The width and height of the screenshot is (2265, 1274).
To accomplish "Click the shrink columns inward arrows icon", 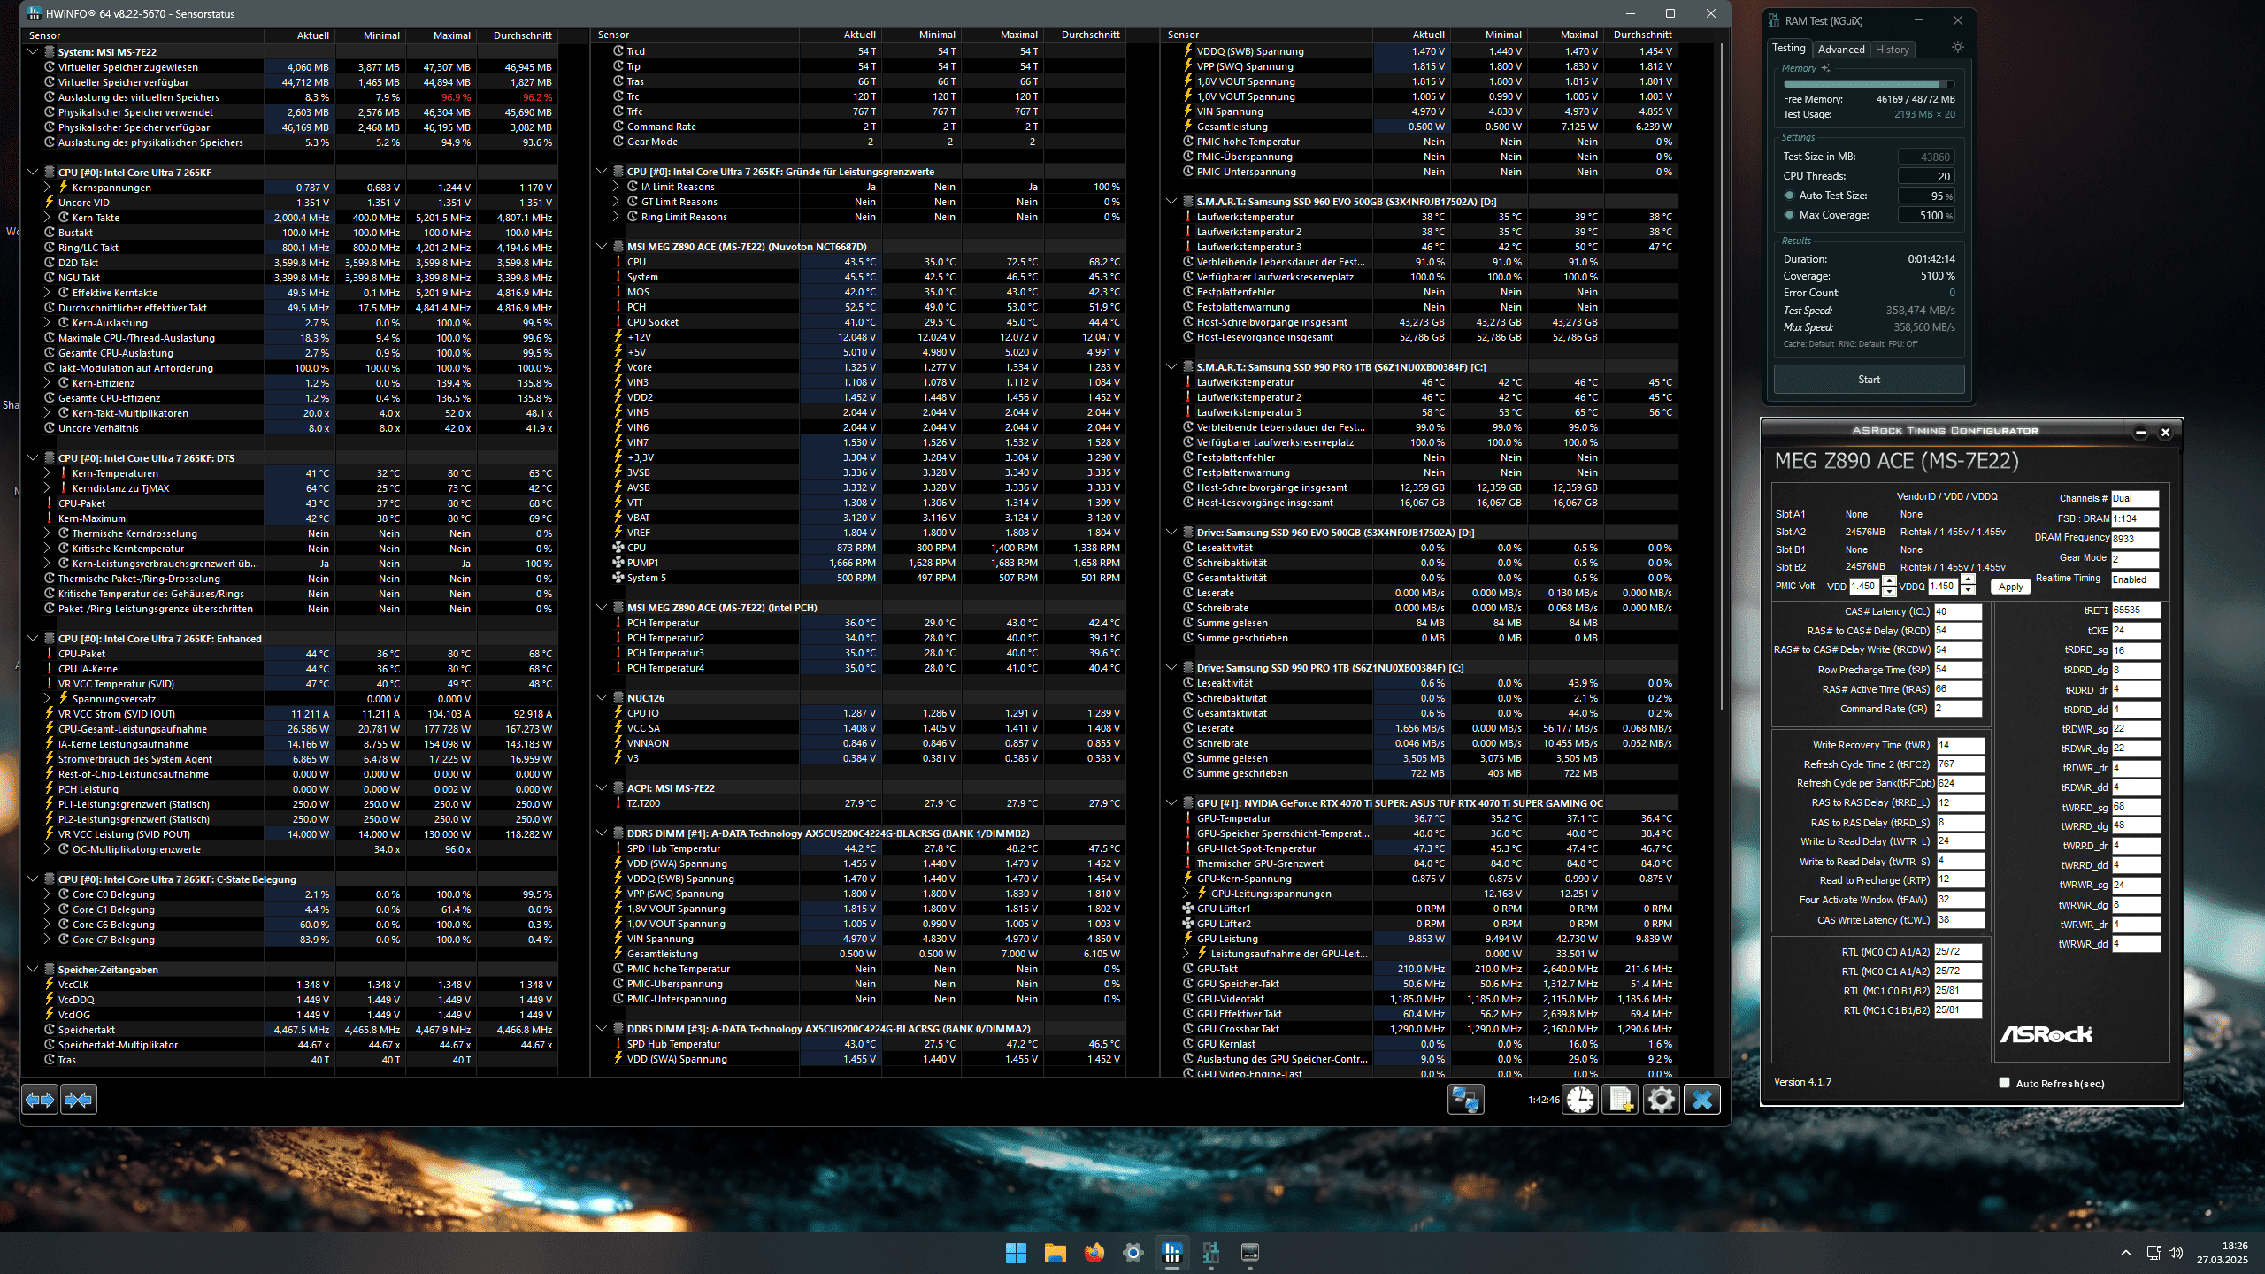I will [x=79, y=1100].
